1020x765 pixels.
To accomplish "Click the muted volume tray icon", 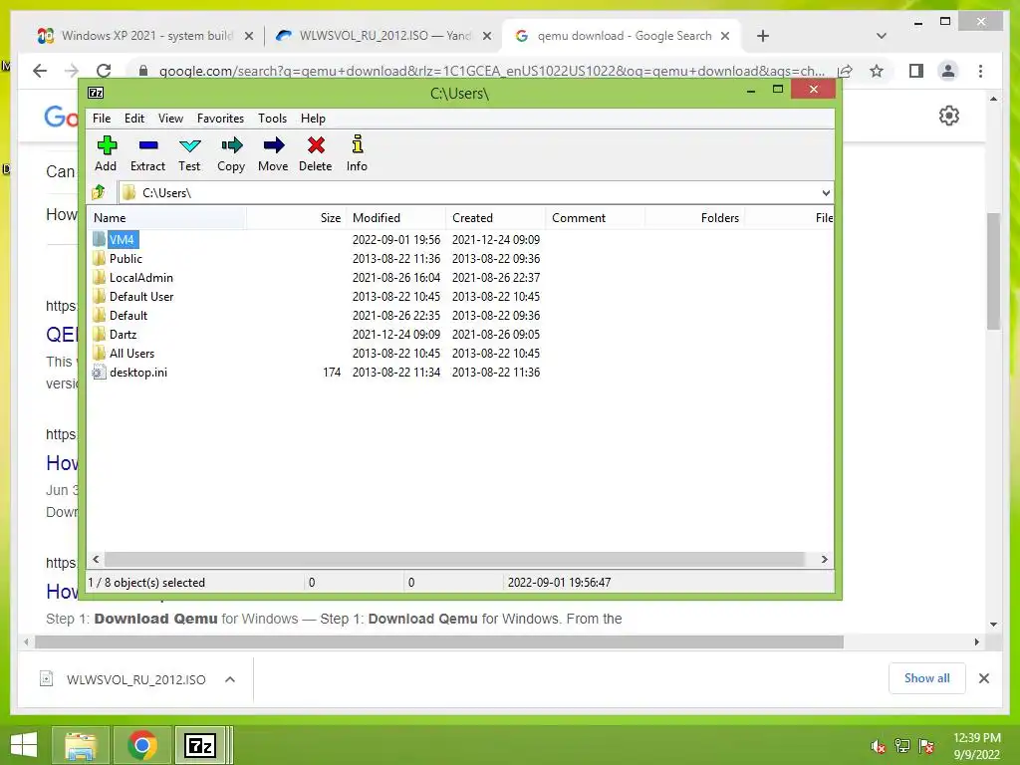I will click(x=879, y=746).
